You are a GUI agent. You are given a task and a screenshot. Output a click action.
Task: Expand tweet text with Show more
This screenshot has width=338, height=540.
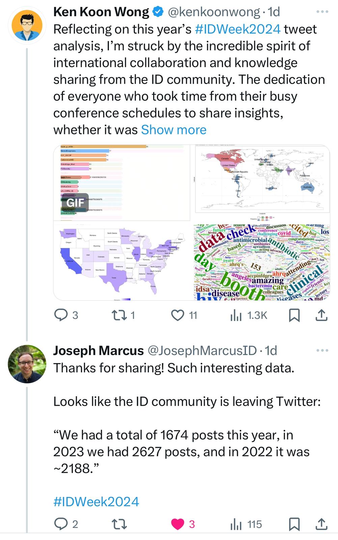173,130
